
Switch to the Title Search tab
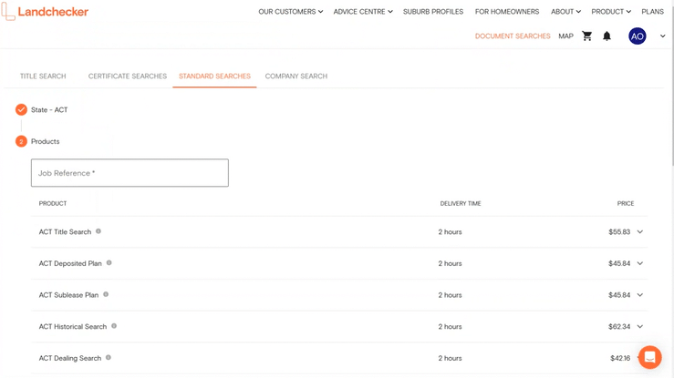click(43, 76)
